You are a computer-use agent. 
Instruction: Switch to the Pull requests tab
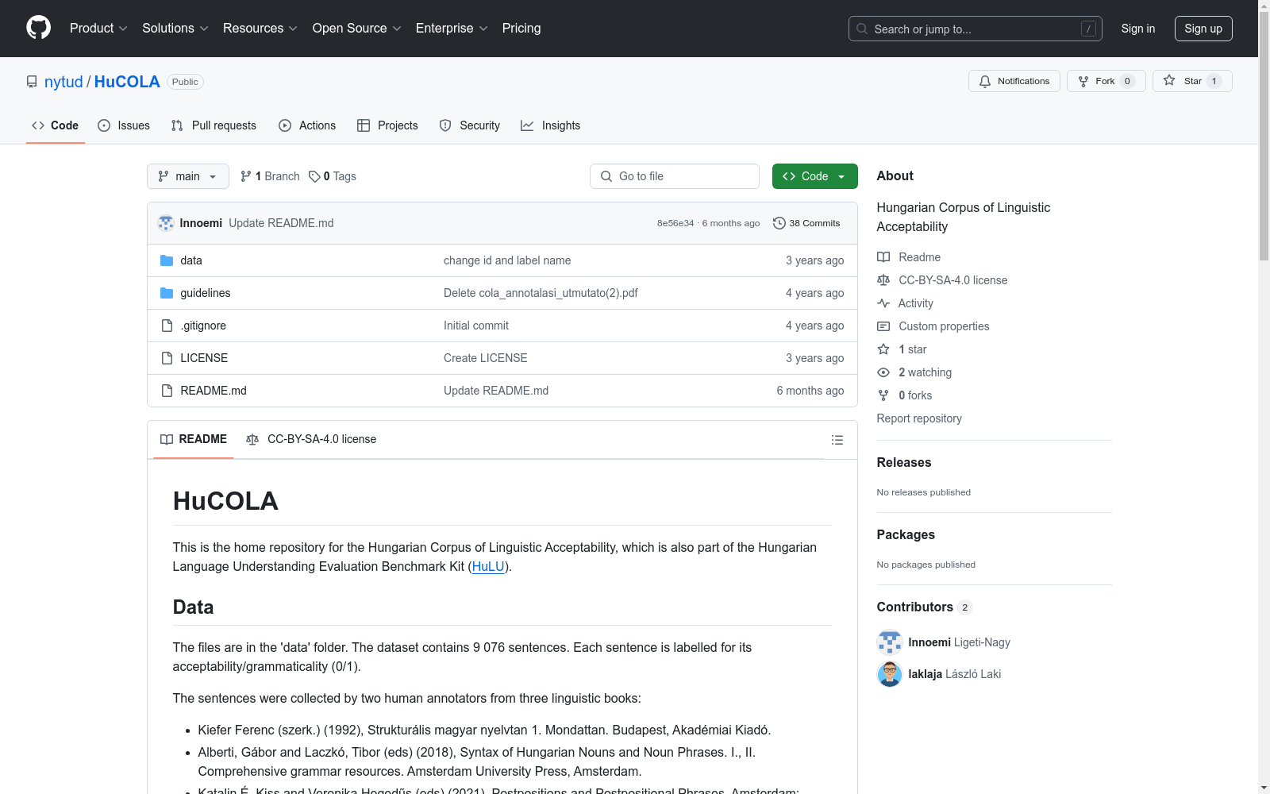pos(214,125)
